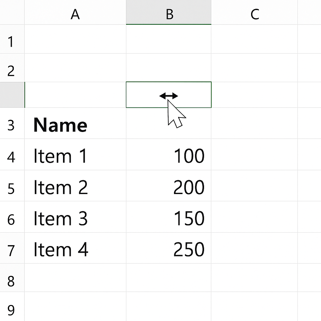Select the Item 3 cell
The height and width of the screenshot is (321, 321).
(75, 217)
